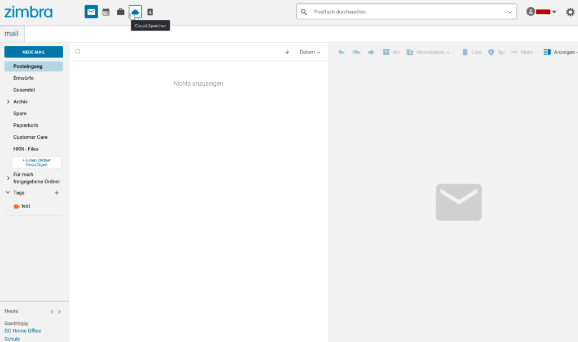578x342 pixels.
Task: Tick the select-all messages checkbox
Action: tap(77, 51)
